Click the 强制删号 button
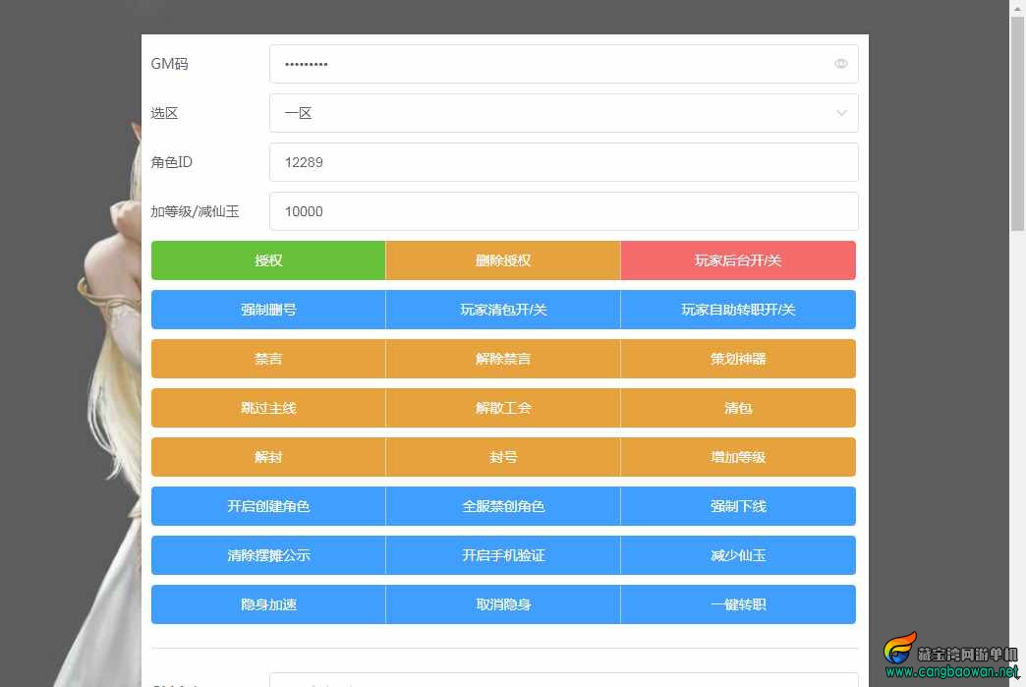The image size is (1026, 687). click(x=268, y=310)
